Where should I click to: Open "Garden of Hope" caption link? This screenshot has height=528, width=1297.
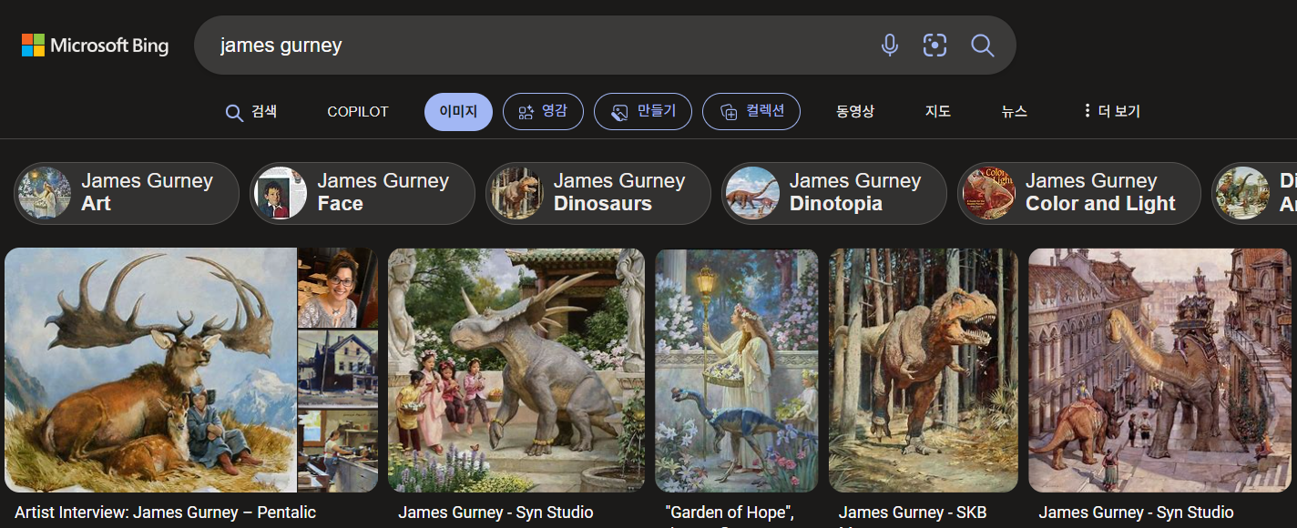coord(730,513)
